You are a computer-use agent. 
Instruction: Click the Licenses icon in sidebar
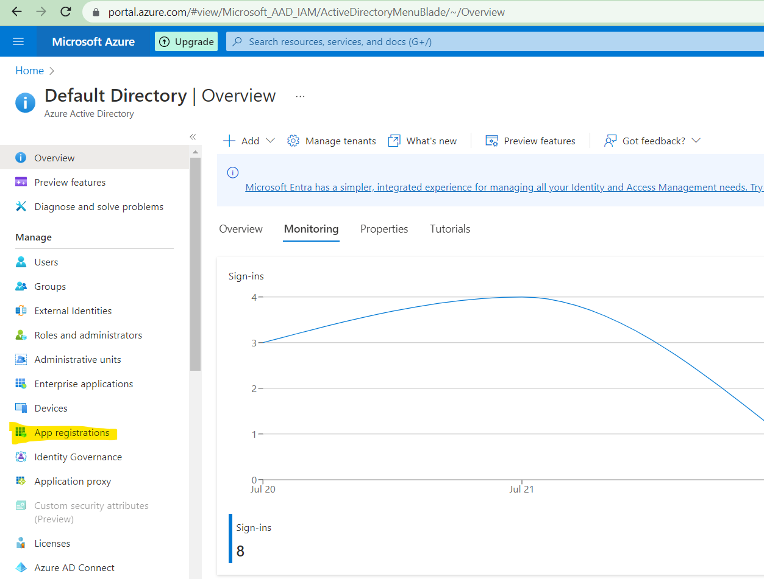pos(21,543)
